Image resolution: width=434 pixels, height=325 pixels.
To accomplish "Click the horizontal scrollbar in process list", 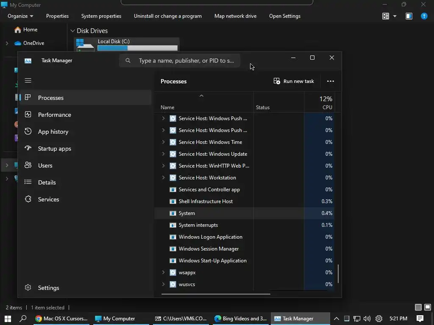I will [x=216, y=294].
